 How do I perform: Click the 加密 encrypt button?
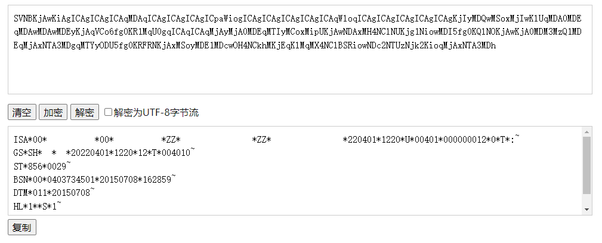pos(53,112)
